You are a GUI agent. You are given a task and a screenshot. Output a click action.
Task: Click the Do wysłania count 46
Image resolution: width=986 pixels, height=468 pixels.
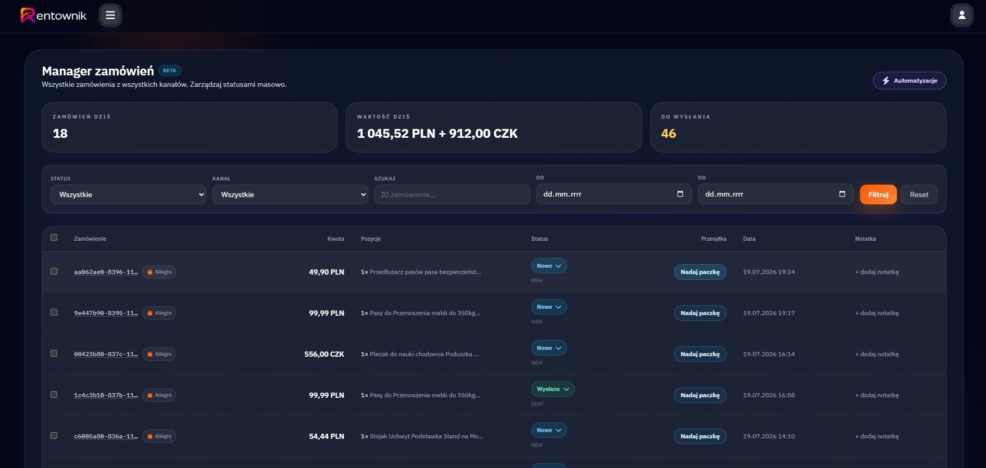point(668,134)
